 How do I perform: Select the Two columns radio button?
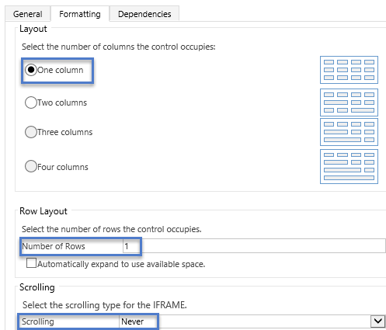point(31,102)
